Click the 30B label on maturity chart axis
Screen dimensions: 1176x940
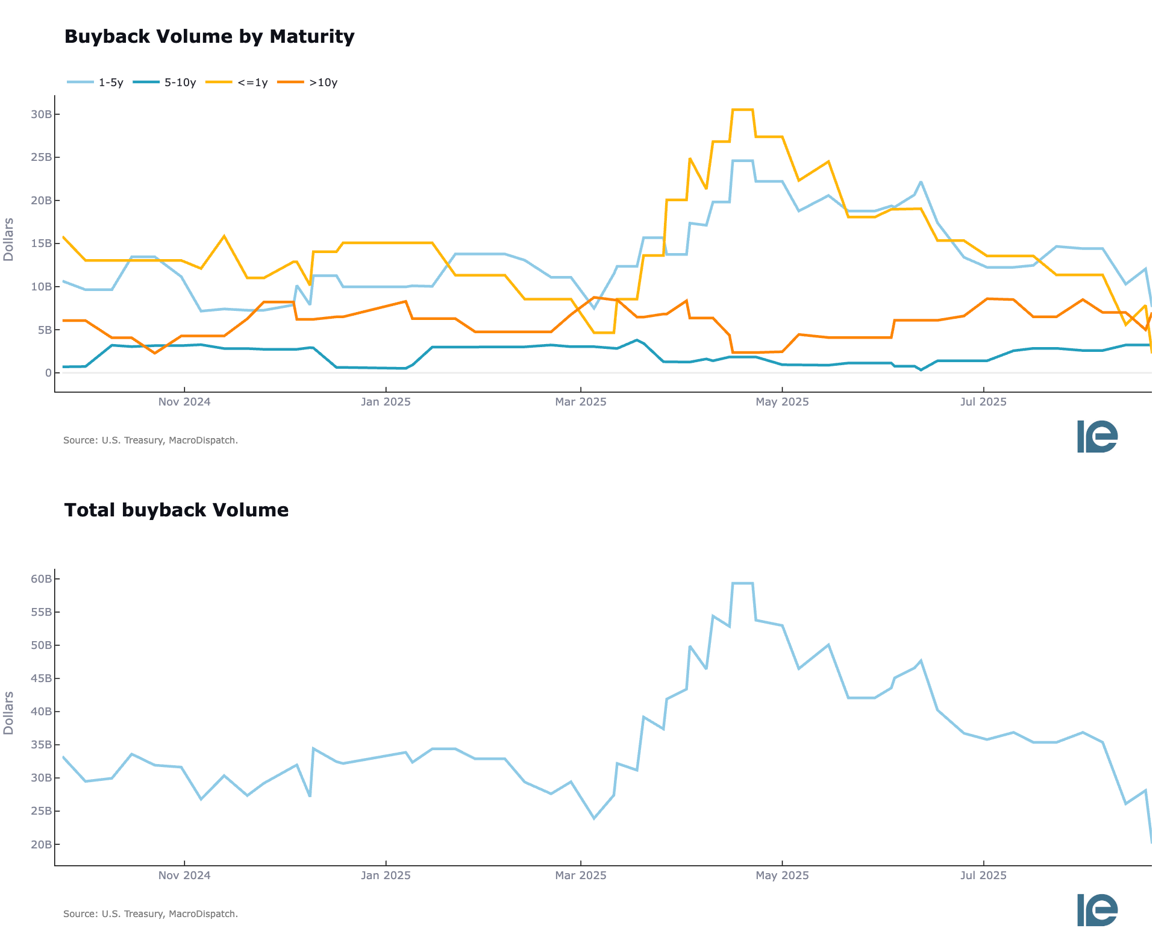(41, 114)
